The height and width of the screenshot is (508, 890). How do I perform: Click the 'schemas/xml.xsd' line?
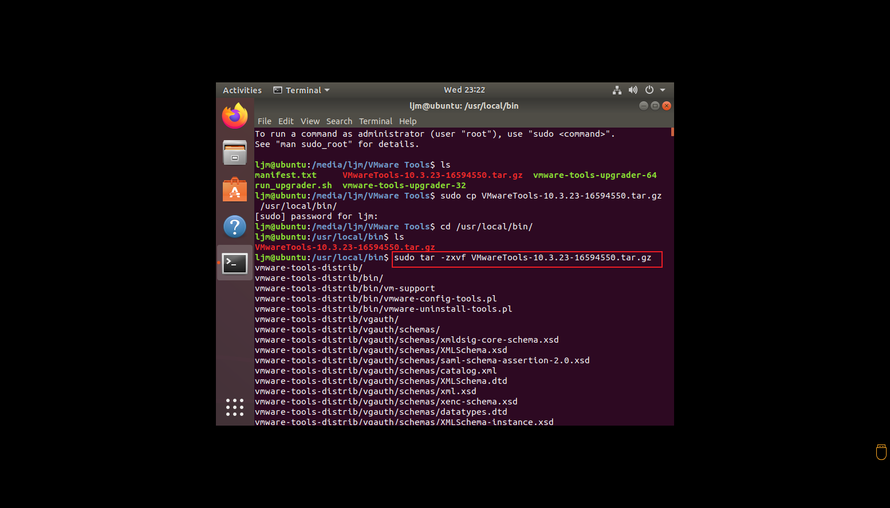pyautogui.click(x=365, y=391)
